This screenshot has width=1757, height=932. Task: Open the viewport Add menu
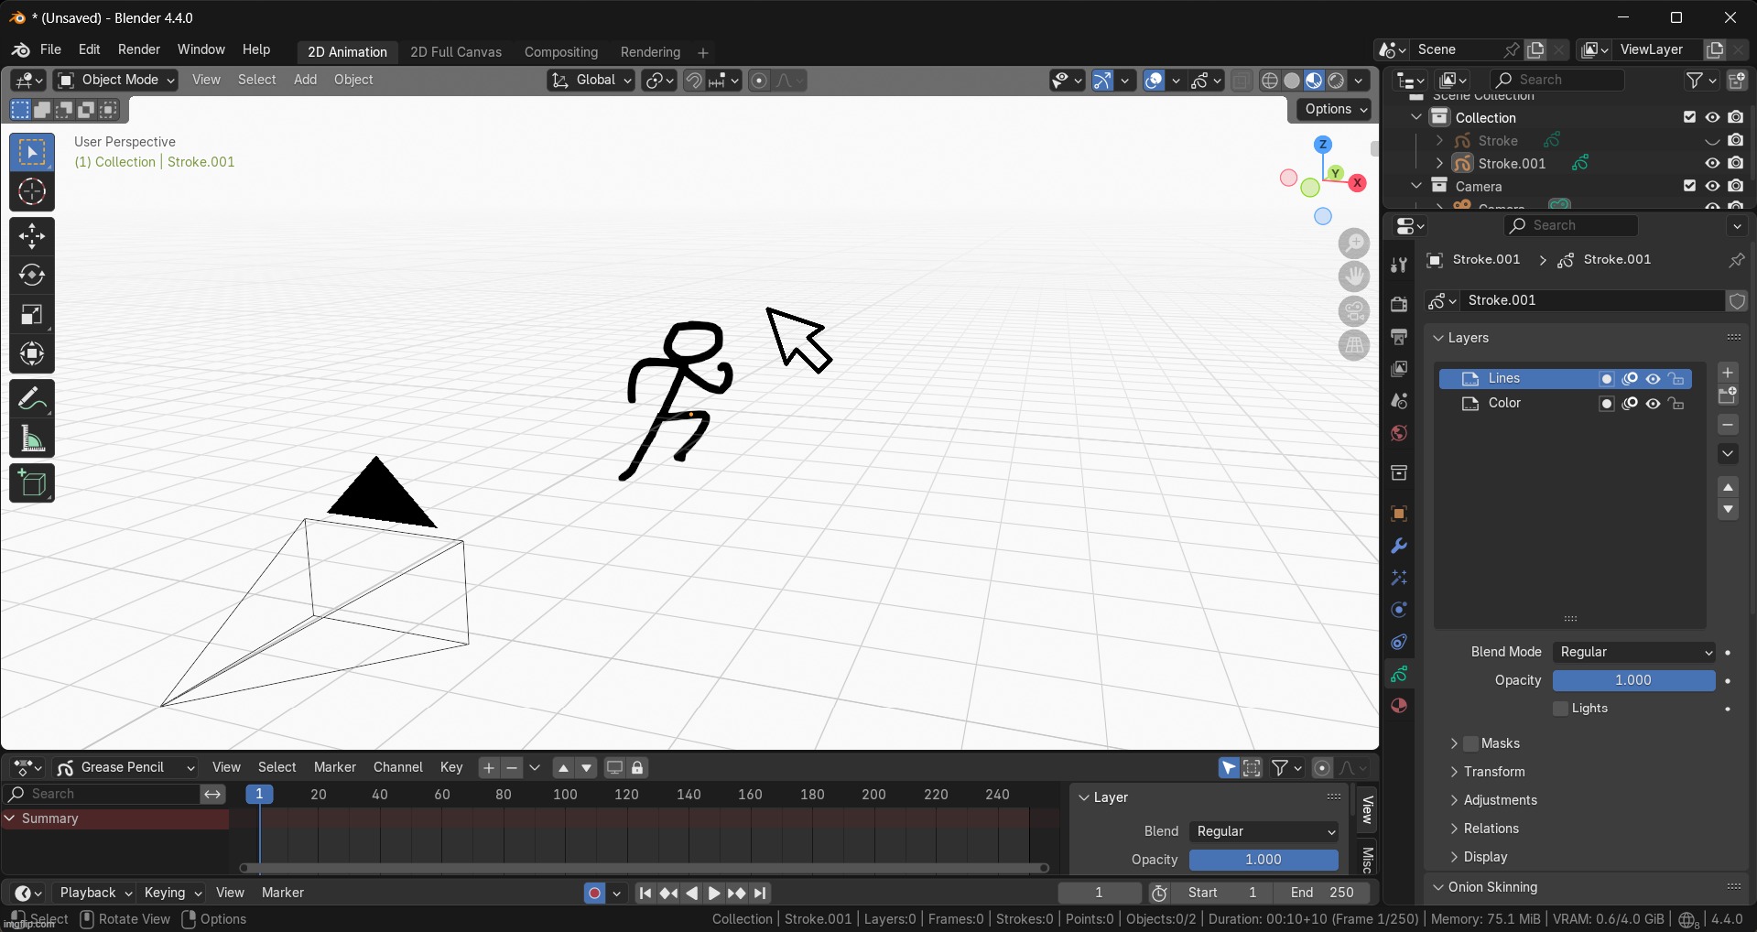[305, 80]
